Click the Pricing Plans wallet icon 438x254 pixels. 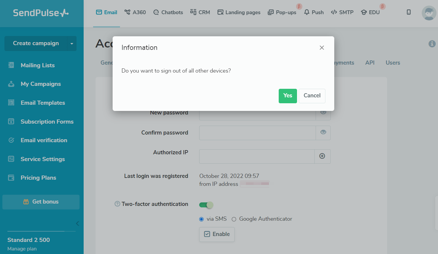11,178
